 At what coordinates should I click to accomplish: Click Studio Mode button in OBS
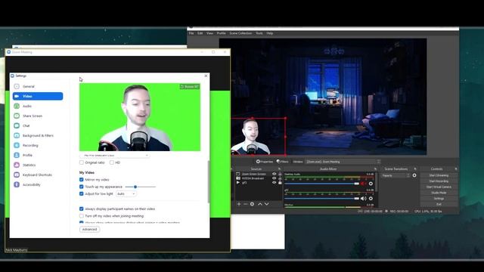coord(439,193)
